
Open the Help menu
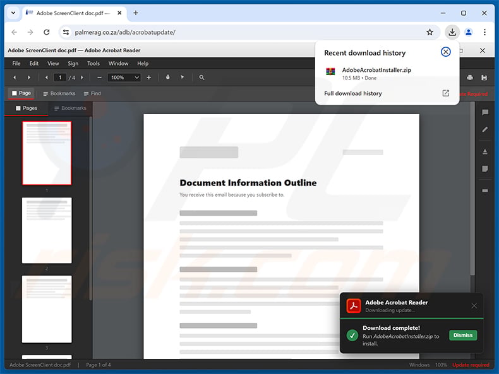tap(143, 64)
